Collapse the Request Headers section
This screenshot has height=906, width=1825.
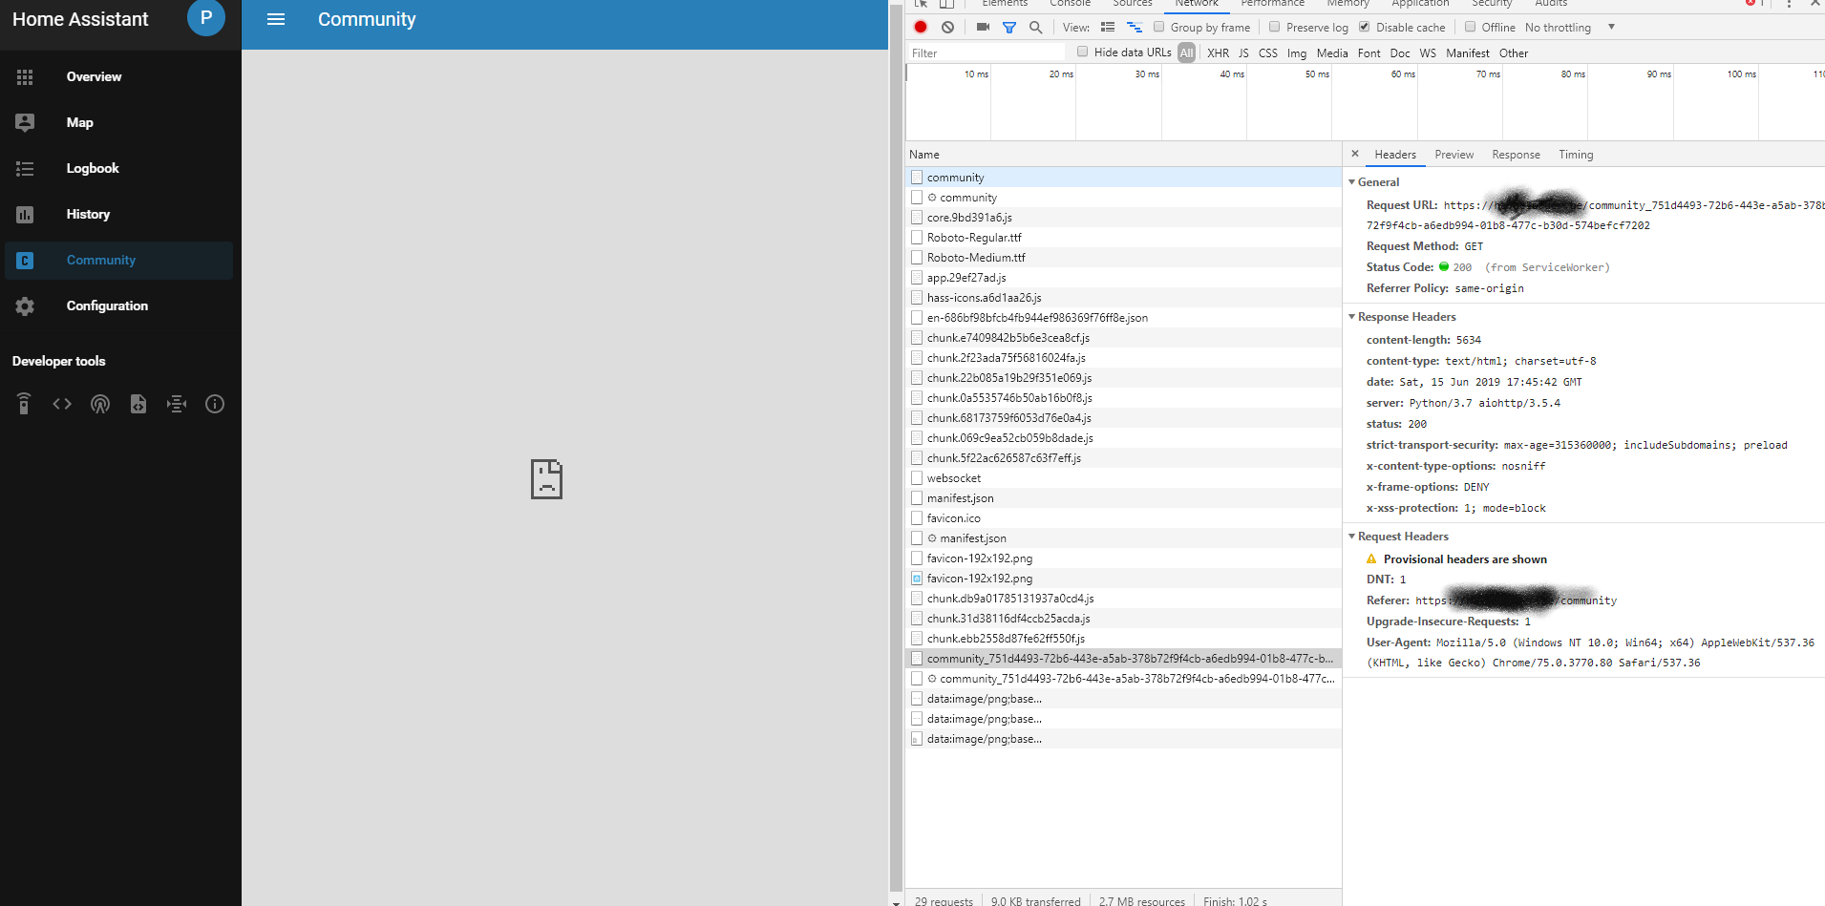click(1352, 536)
